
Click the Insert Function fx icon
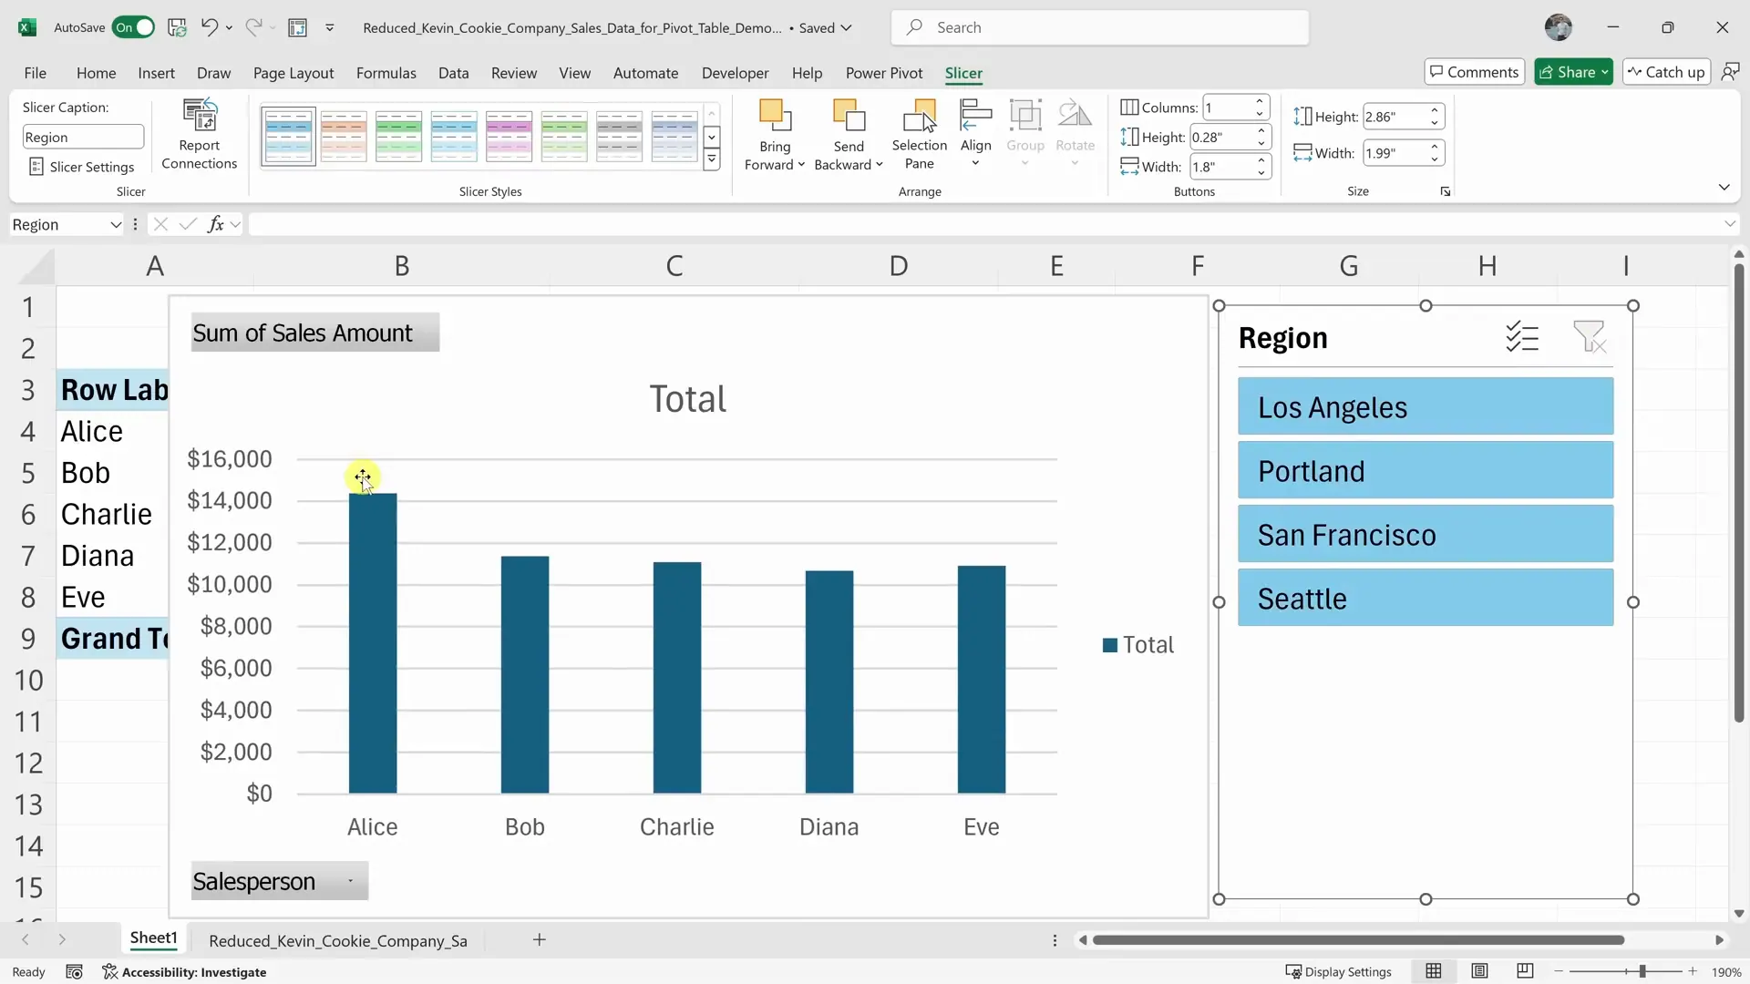coord(216,224)
